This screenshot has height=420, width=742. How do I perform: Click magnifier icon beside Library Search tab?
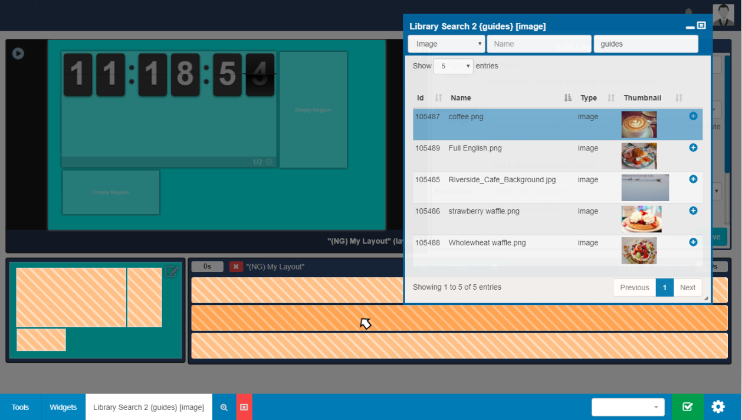coord(224,407)
